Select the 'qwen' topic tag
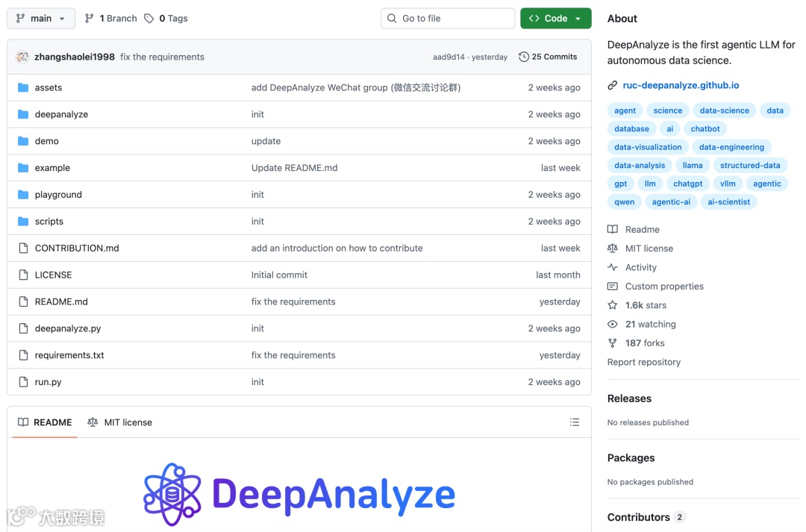The width and height of the screenshot is (806, 532). [x=625, y=202]
